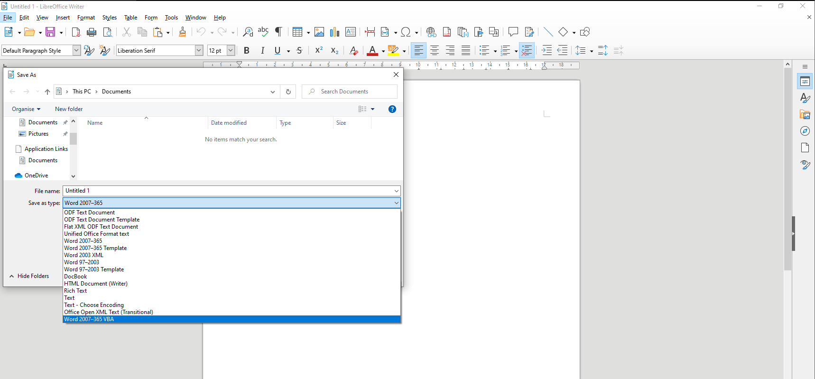
Task: Select Word 2007–365 VBA file type
Action: pyautogui.click(x=232, y=319)
